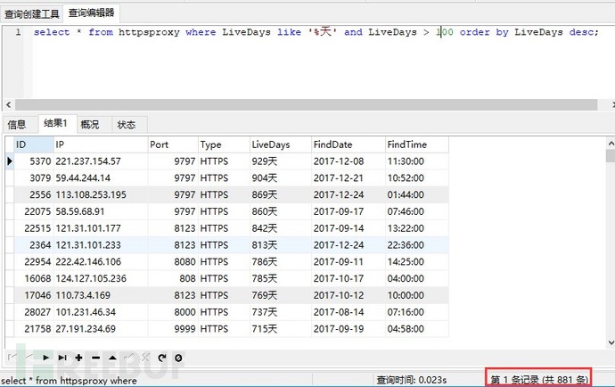Stop loading with circle-slash icon

[178, 358]
